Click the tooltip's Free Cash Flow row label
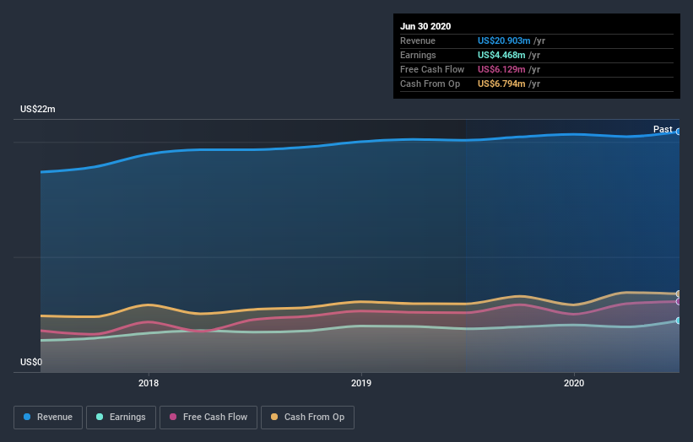693x442 pixels. point(432,69)
